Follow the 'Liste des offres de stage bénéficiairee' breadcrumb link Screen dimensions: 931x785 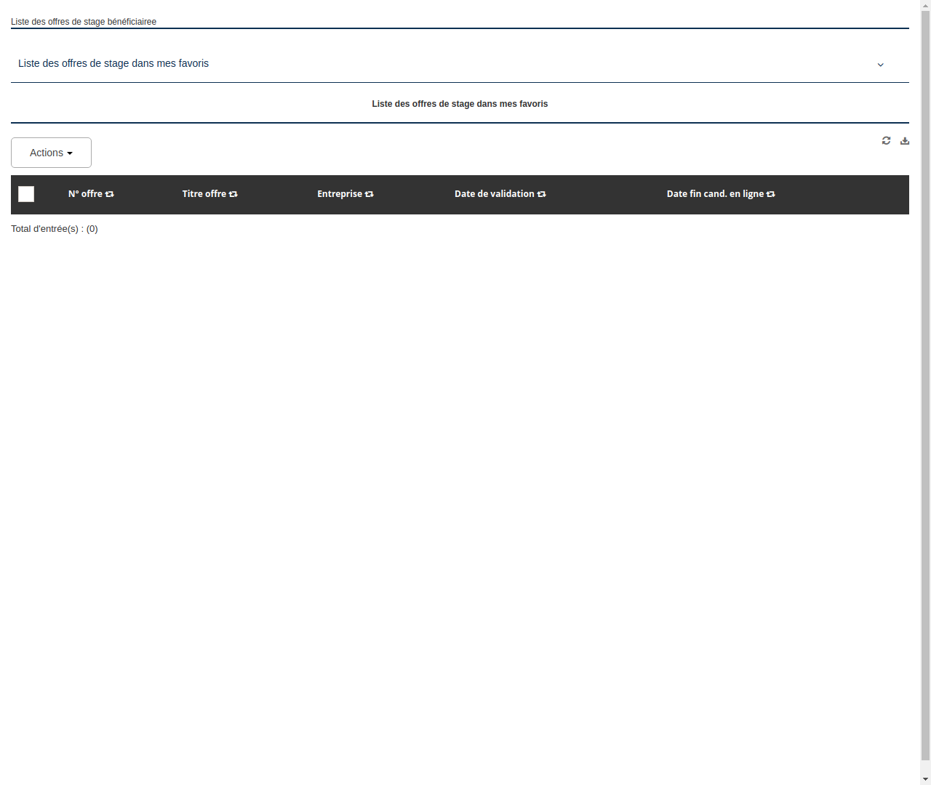click(x=83, y=22)
